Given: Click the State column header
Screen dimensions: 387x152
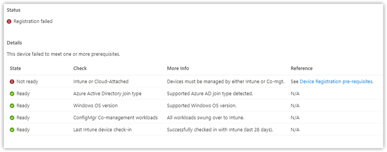Looking at the screenshot, I should [15, 68].
